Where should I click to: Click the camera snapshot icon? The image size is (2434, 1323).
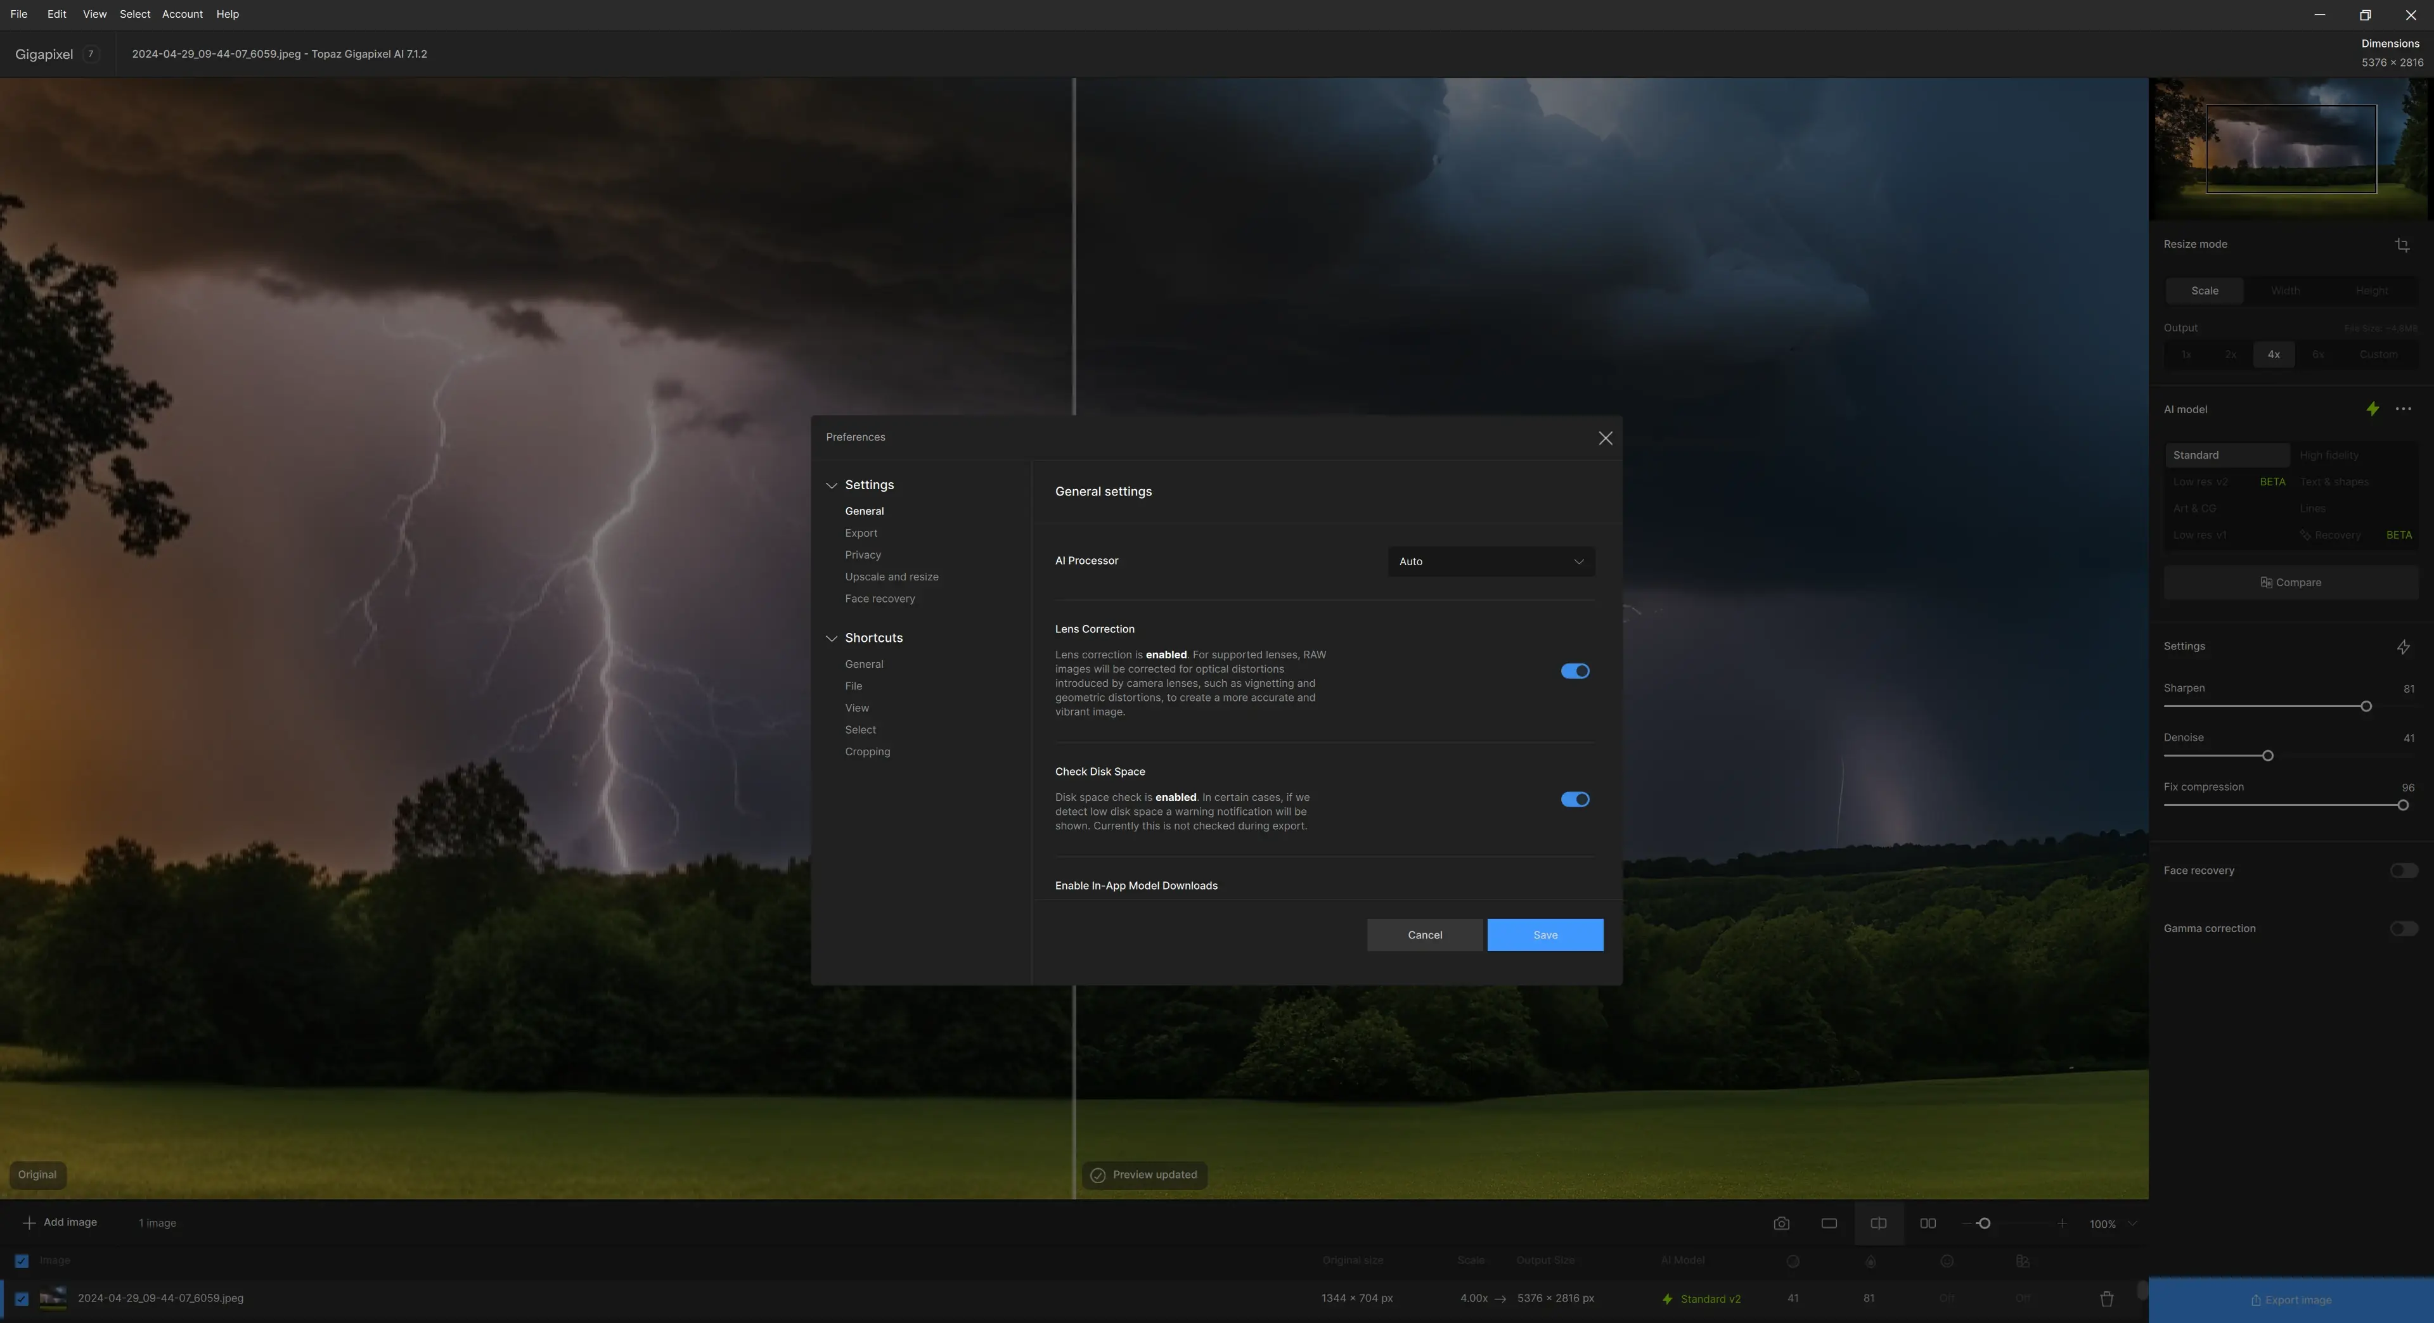[x=1781, y=1223]
